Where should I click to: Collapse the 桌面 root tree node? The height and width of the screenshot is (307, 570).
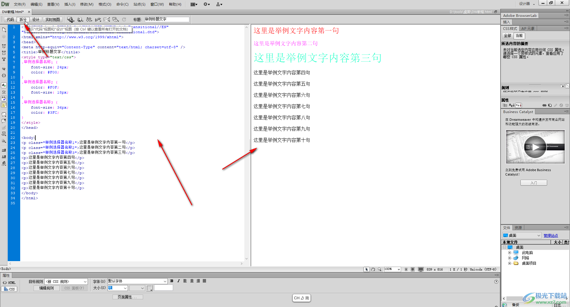504,247
